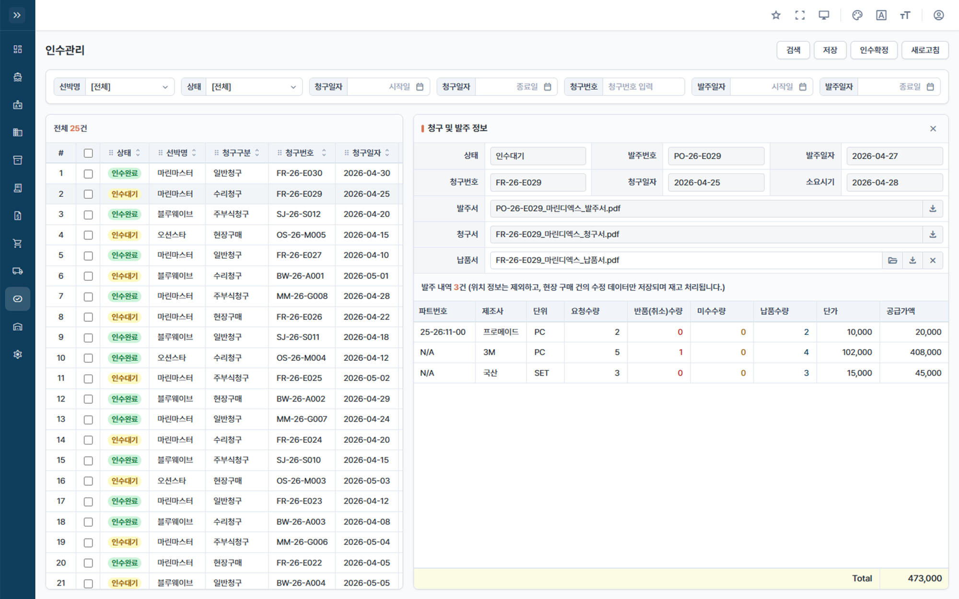Close the 청구 및 발주 정보 panel
959x599 pixels.
tap(933, 128)
